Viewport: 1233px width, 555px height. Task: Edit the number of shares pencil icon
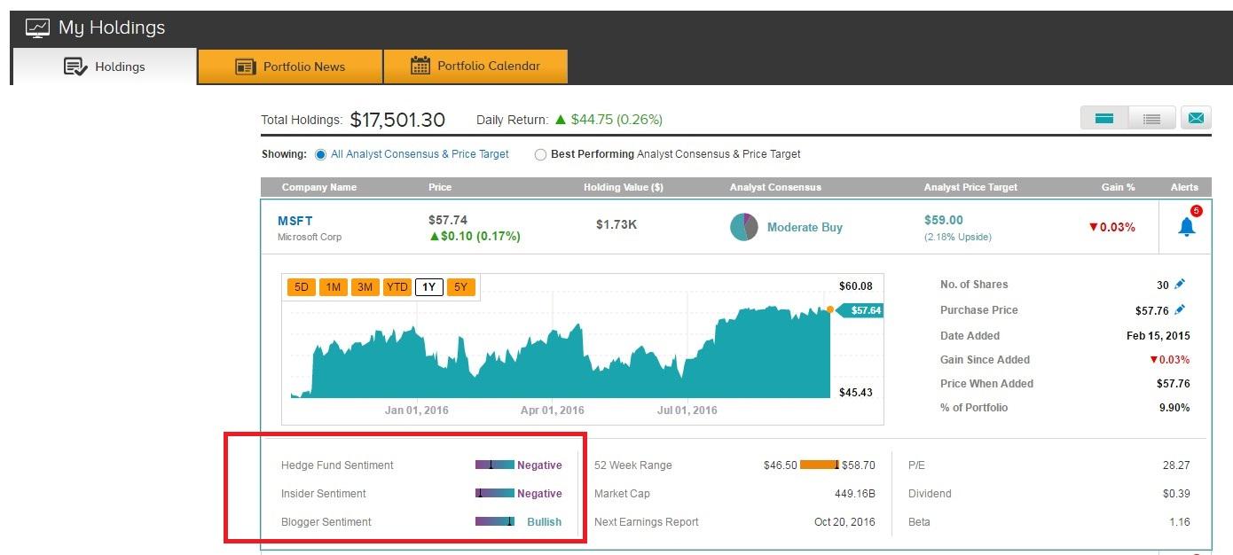pos(1179,285)
